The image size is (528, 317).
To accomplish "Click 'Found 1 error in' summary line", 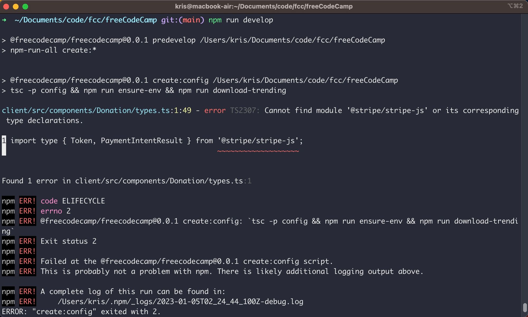I will pos(127,181).
